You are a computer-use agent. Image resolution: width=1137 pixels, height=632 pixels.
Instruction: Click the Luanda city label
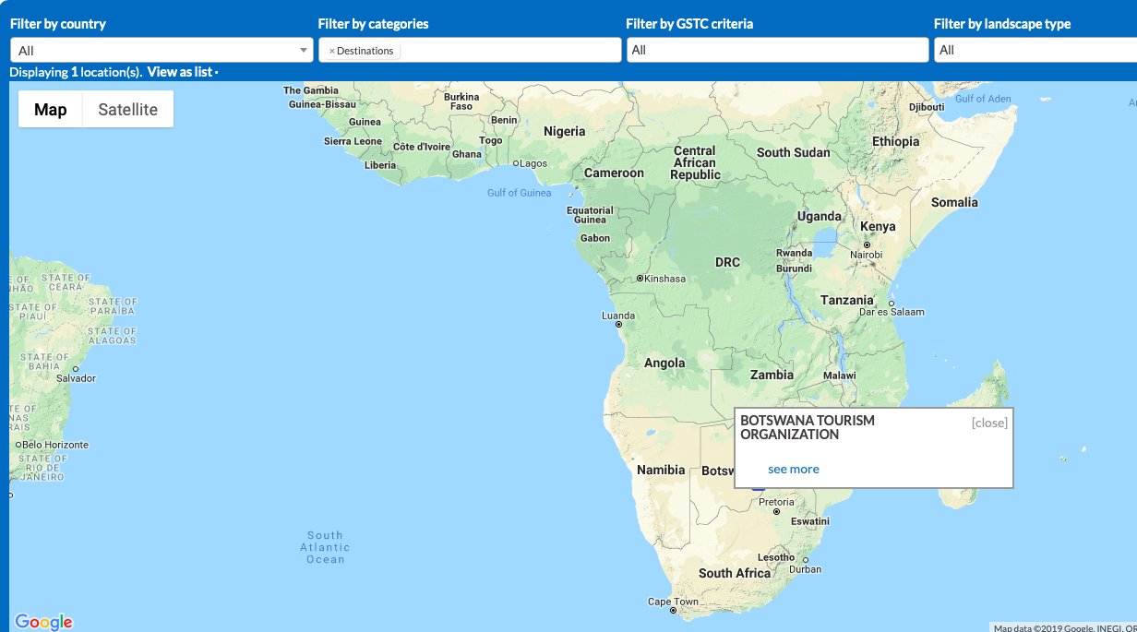pos(618,316)
